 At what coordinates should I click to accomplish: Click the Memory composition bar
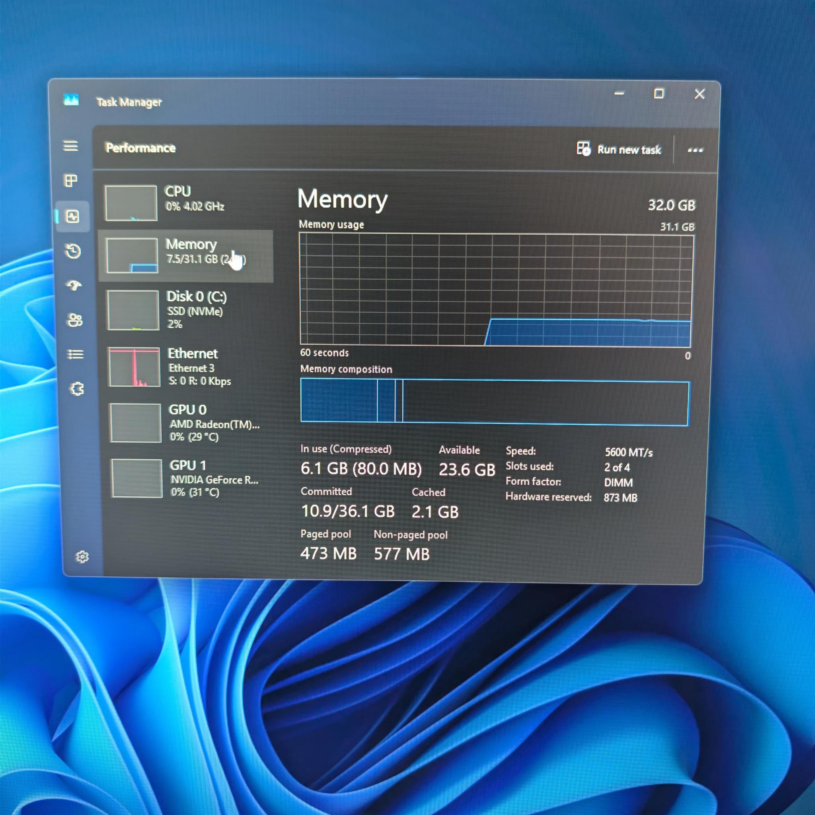494,402
